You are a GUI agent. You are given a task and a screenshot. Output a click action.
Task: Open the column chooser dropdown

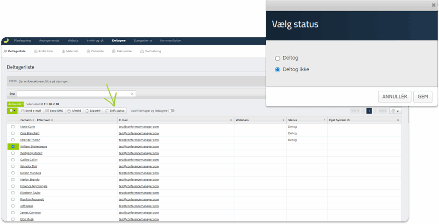click(395, 111)
